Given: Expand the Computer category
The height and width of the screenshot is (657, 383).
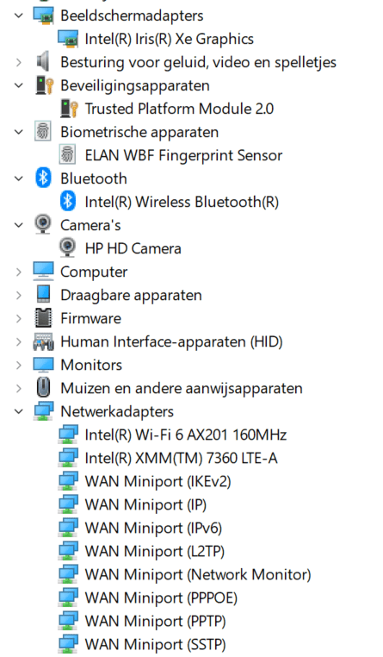Looking at the screenshot, I should [x=19, y=272].
